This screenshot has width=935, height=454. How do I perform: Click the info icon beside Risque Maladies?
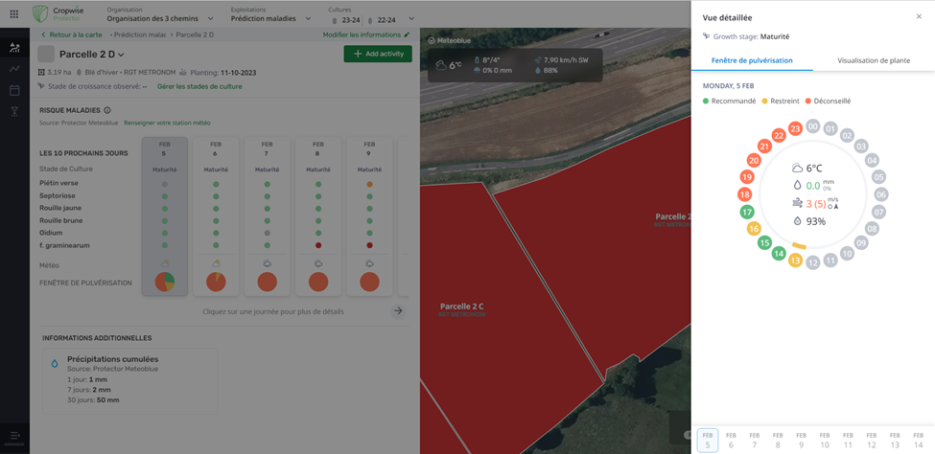coord(107,111)
